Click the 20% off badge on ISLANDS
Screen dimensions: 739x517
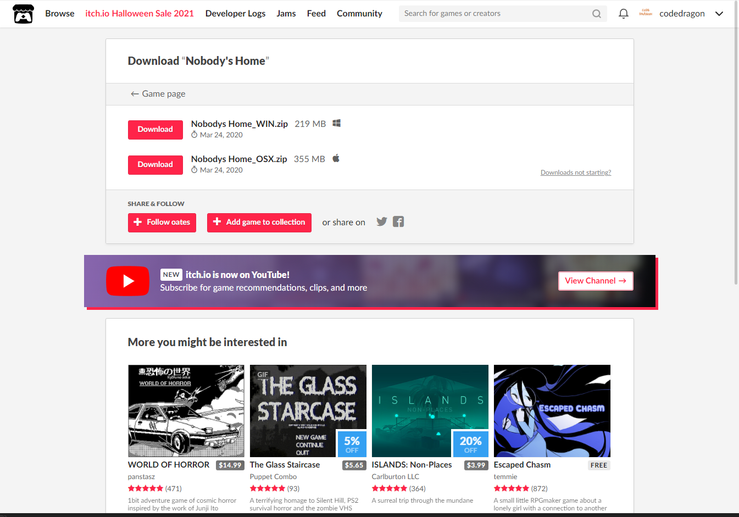(470, 444)
